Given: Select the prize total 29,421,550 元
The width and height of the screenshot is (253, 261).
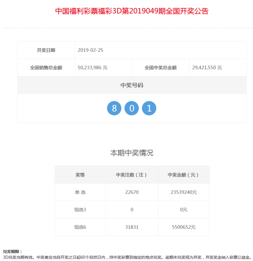Looking at the screenshot, I should pos(207,68).
